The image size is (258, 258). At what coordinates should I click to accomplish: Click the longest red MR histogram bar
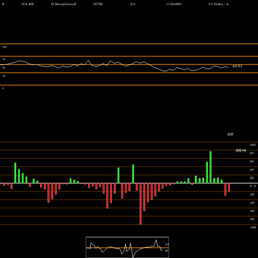(140, 204)
